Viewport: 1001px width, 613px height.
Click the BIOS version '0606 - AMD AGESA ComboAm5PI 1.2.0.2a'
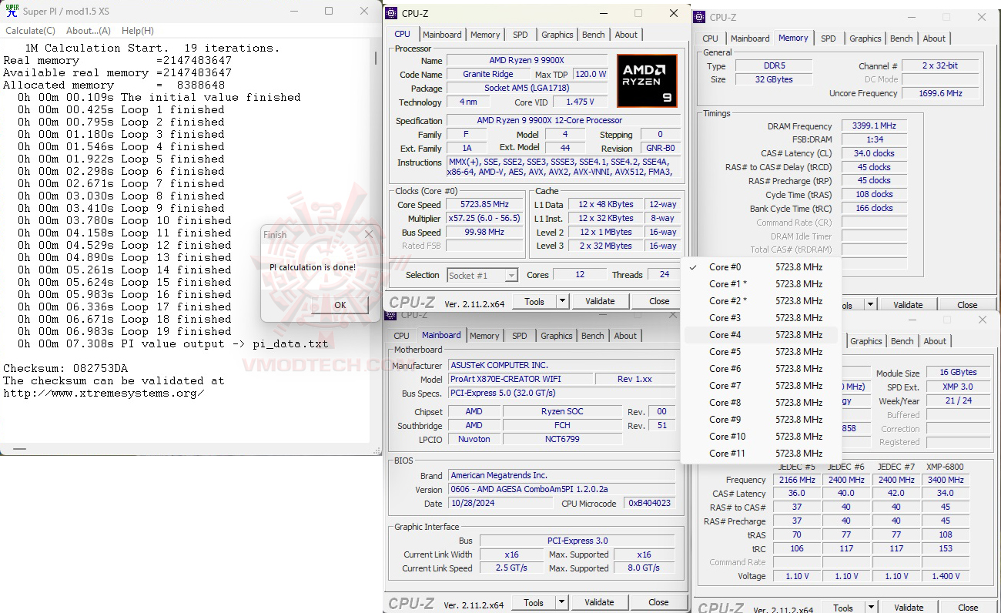[x=561, y=489]
